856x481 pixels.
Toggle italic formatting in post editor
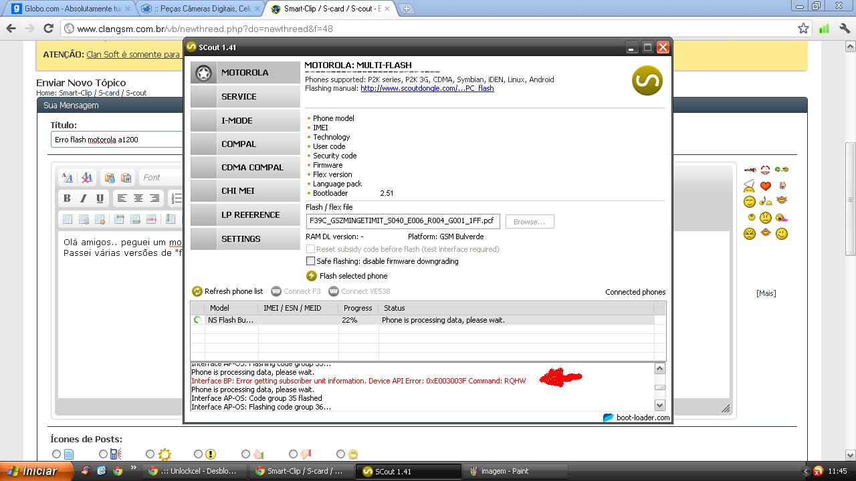tap(83, 198)
